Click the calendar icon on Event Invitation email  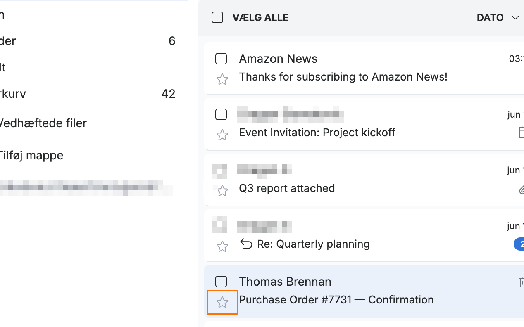click(522, 133)
